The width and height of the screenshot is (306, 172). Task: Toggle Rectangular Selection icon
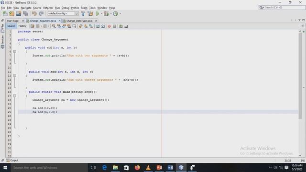(x=75, y=26)
